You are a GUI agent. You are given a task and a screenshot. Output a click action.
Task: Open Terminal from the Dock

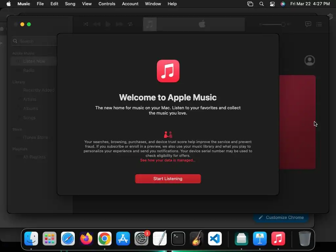[x=178, y=239]
